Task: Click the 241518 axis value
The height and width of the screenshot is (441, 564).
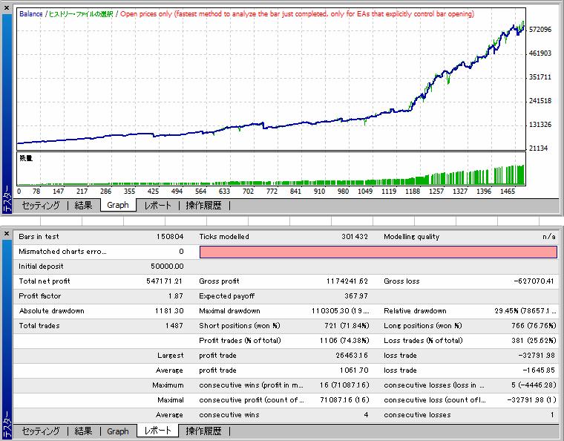Action: 540,101
